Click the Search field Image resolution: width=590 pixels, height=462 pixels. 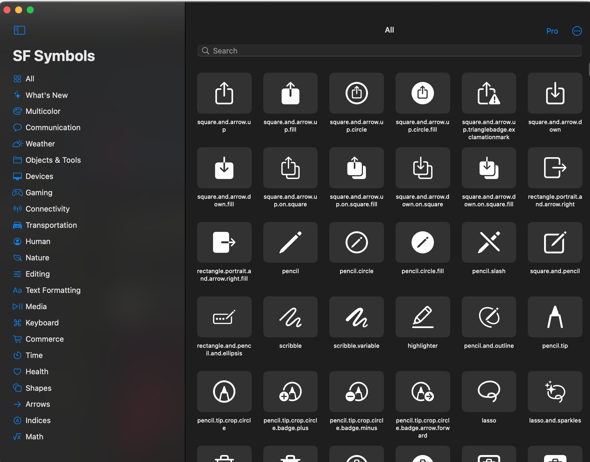(389, 51)
